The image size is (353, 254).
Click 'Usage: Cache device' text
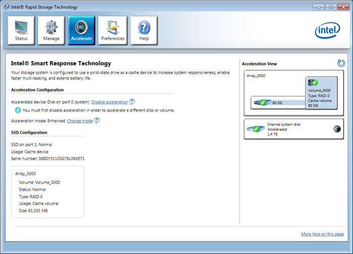(30, 151)
